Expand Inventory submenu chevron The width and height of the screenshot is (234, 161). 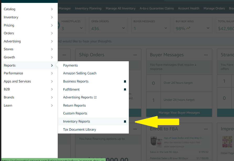[52, 17]
